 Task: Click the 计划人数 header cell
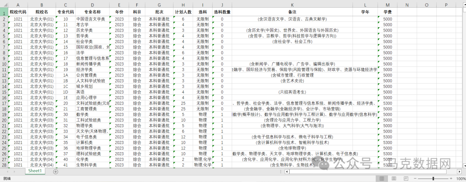click(183, 12)
